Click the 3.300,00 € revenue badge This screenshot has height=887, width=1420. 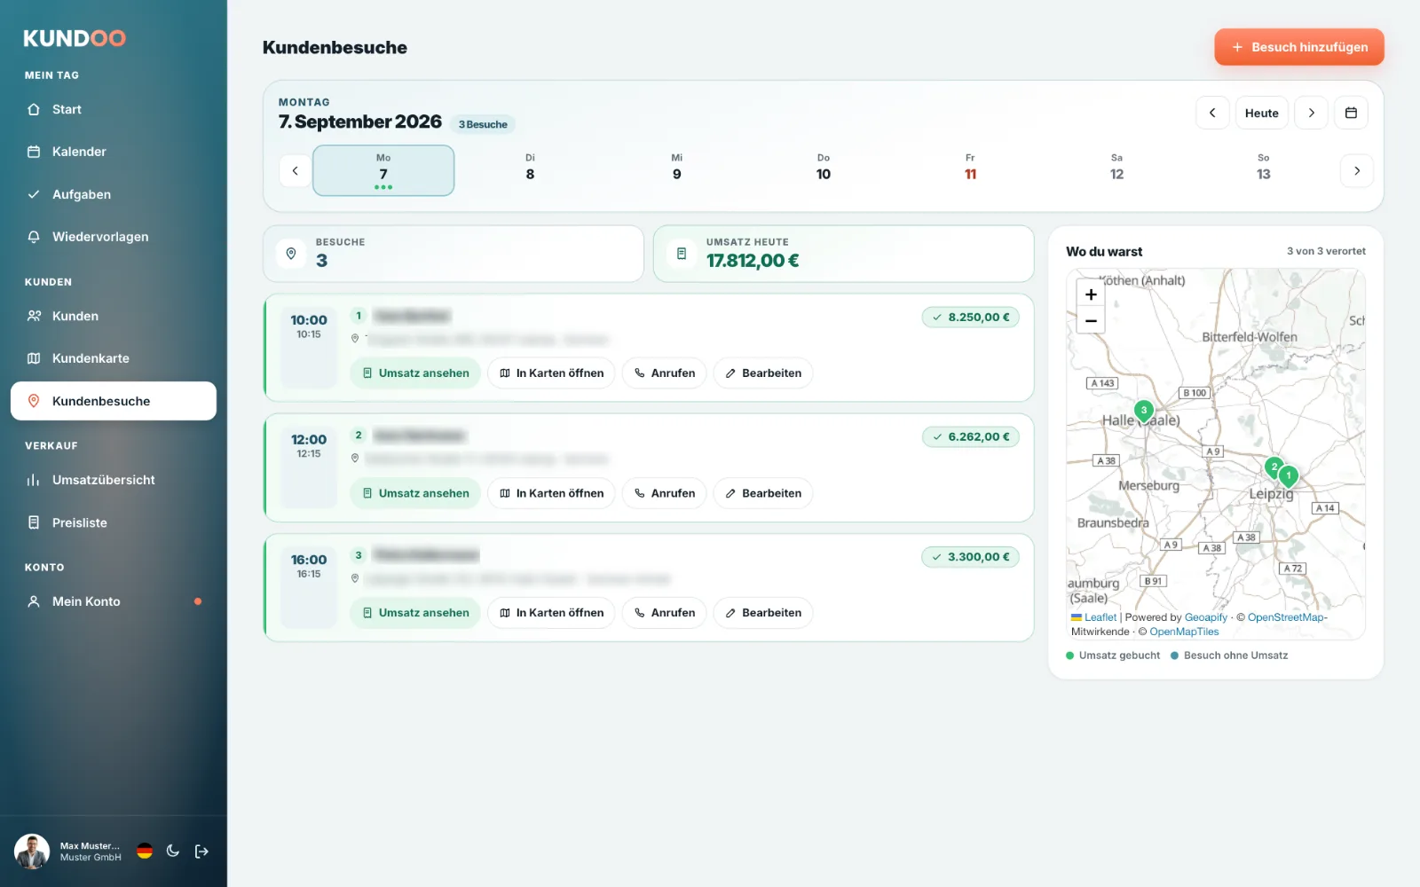[970, 557]
